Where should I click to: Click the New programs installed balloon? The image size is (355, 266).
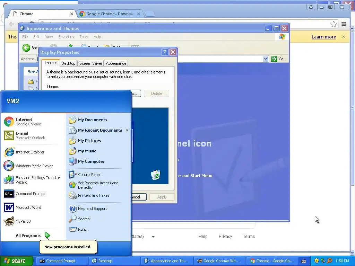click(68, 247)
